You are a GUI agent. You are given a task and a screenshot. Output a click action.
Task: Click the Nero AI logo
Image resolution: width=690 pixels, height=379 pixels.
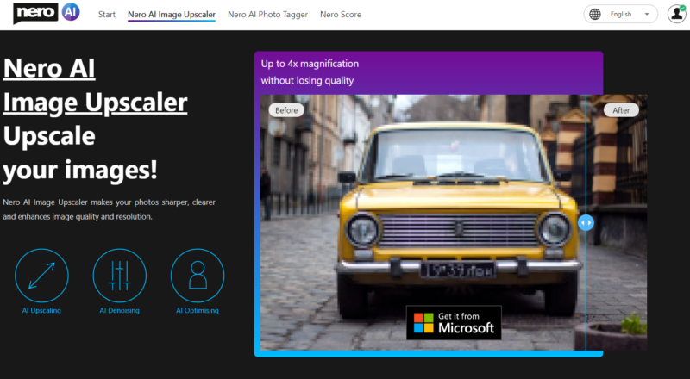click(47, 13)
